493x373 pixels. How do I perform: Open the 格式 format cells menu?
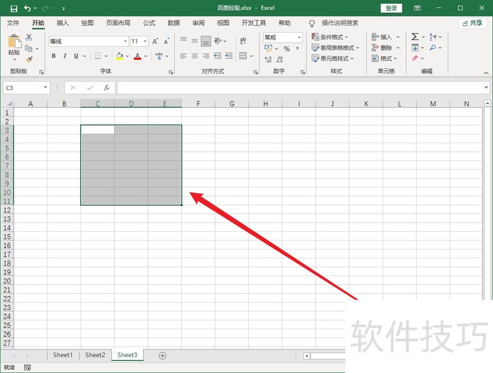tap(384, 59)
